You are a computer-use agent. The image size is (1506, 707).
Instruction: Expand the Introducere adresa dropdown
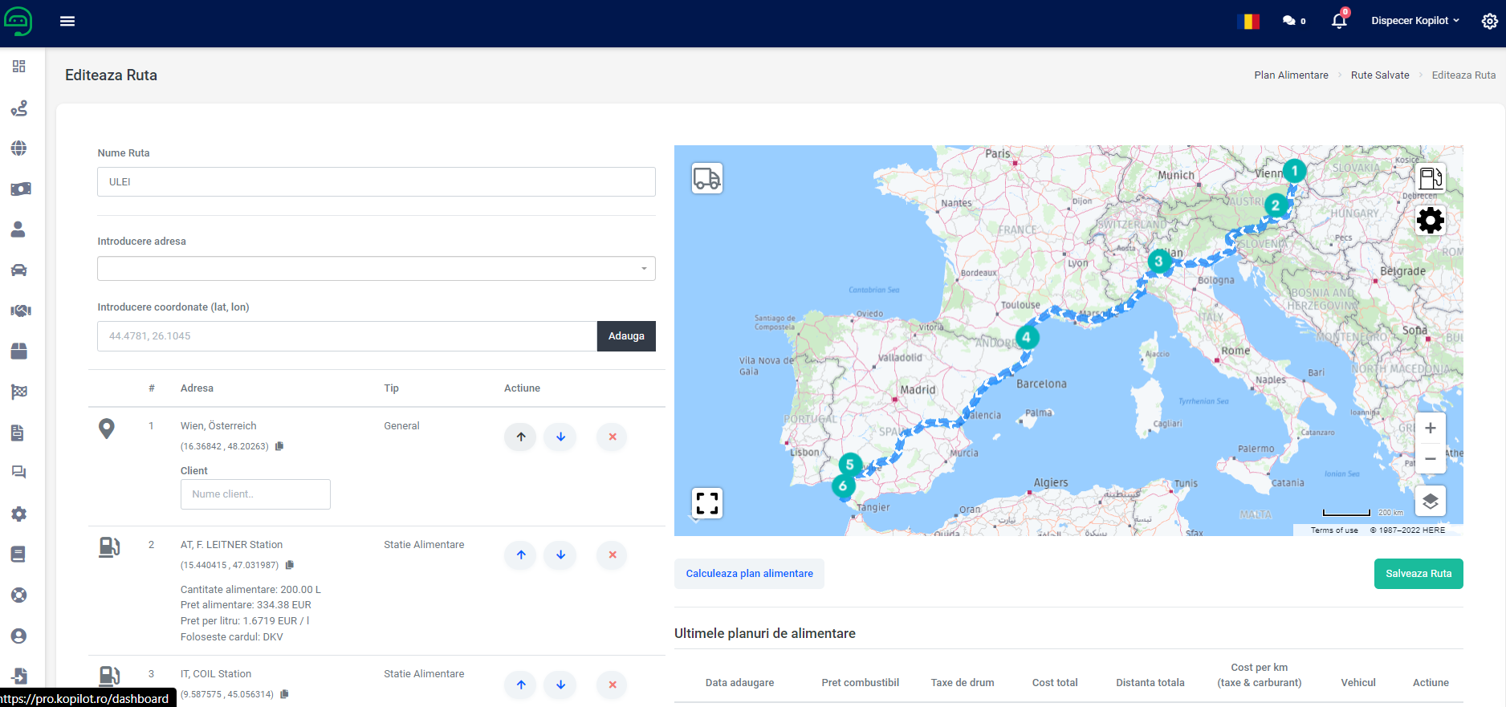(643, 269)
